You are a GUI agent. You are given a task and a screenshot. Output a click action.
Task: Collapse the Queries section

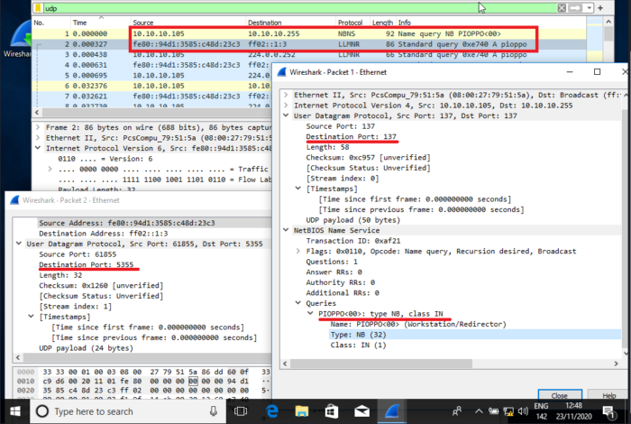(298, 303)
